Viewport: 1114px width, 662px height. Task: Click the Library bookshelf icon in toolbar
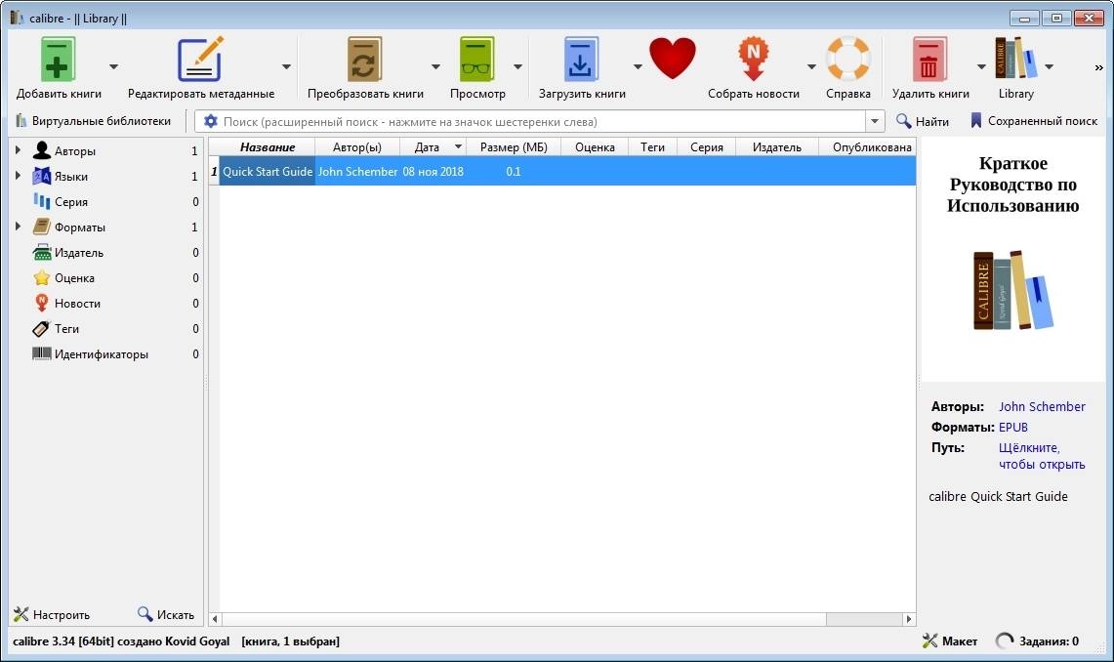pos(1015,59)
